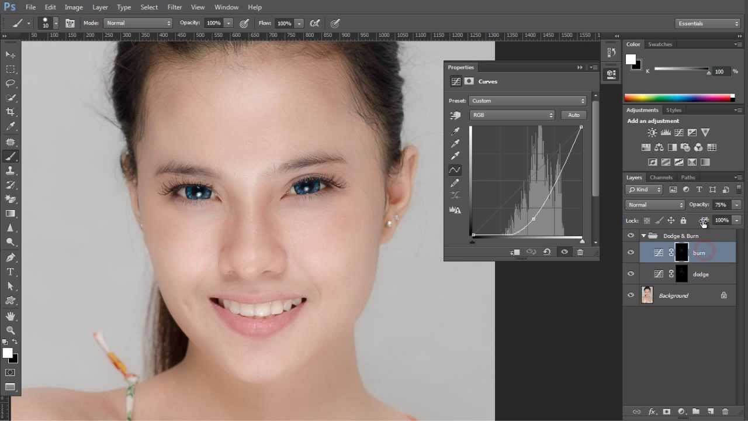
Task: Open the RGB channel dropdown
Action: pos(512,115)
